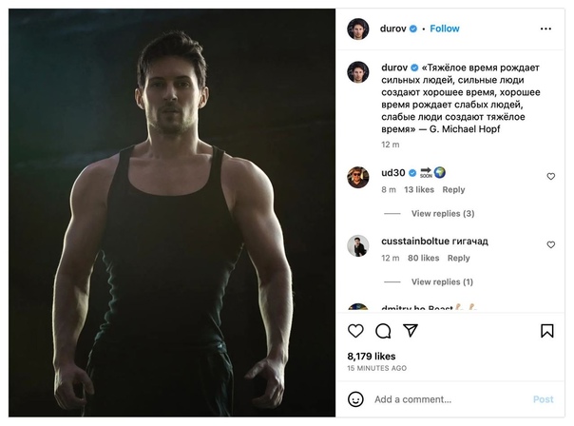
Task: Click the Add a comment field
Action: click(x=447, y=399)
